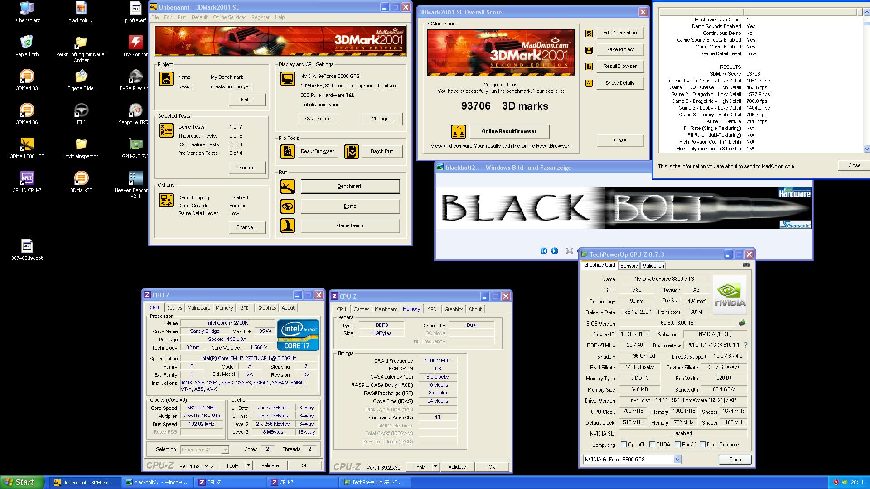This screenshot has width=870, height=489.
Task: Click the Edit... button in Project section
Action: [x=247, y=100]
